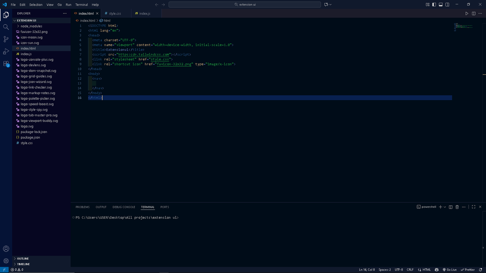Open the File menu

click(x=13, y=4)
